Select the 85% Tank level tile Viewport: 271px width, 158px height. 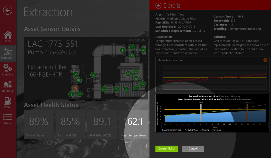coord(70,124)
